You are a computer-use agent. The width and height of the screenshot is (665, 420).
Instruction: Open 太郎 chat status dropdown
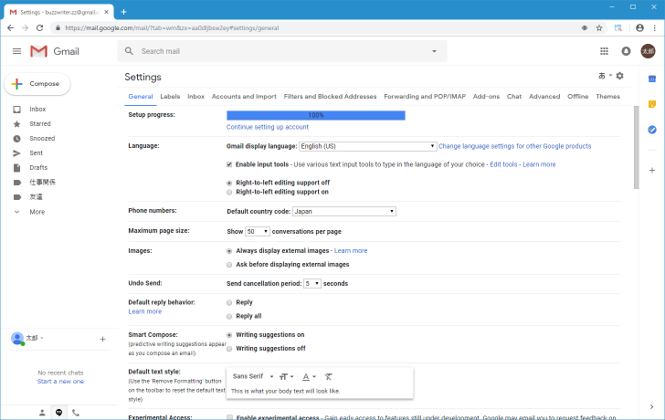tap(35, 338)
